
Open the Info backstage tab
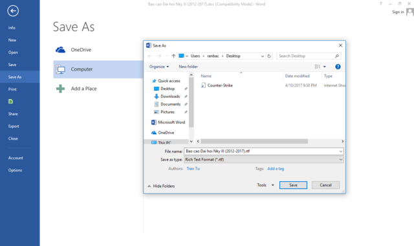pyautogui.click(x=12, y=28)
